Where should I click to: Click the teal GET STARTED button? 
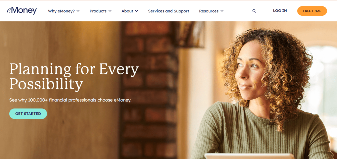[28, 114]
